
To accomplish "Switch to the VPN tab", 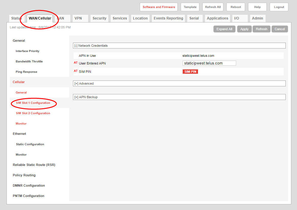I will pos(78,18).
